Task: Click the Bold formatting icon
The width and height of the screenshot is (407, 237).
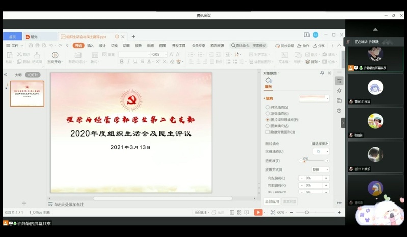Action: (122, 62)
